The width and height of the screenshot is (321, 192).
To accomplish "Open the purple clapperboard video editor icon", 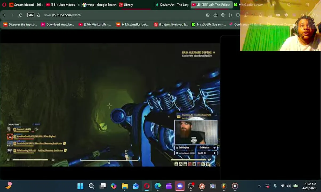I will coord(169,186).
